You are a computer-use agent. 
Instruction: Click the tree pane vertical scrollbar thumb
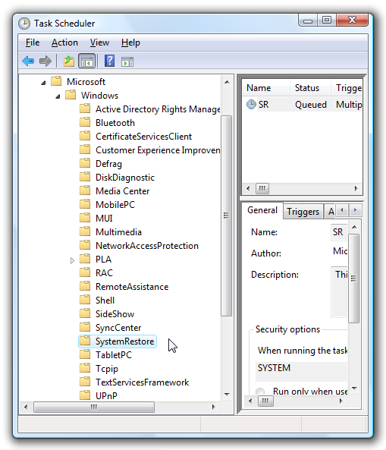(x=226, y=216)
